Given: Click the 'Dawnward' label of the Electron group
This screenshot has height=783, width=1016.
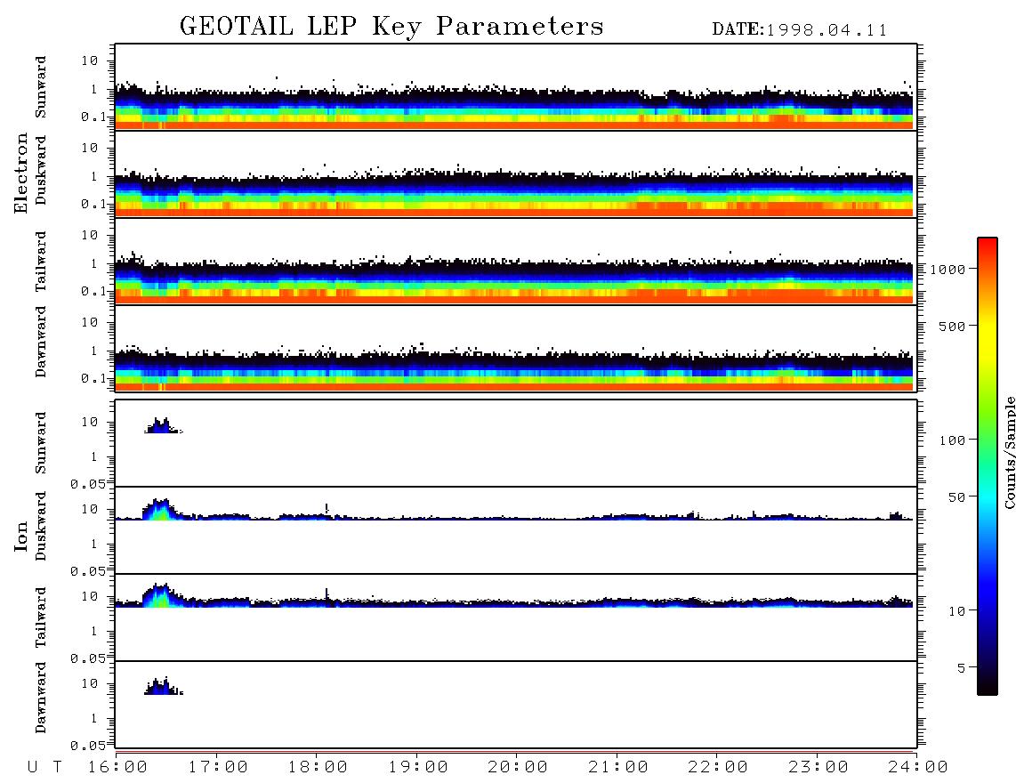Looking at the screenshot, I should click(41, 342).
